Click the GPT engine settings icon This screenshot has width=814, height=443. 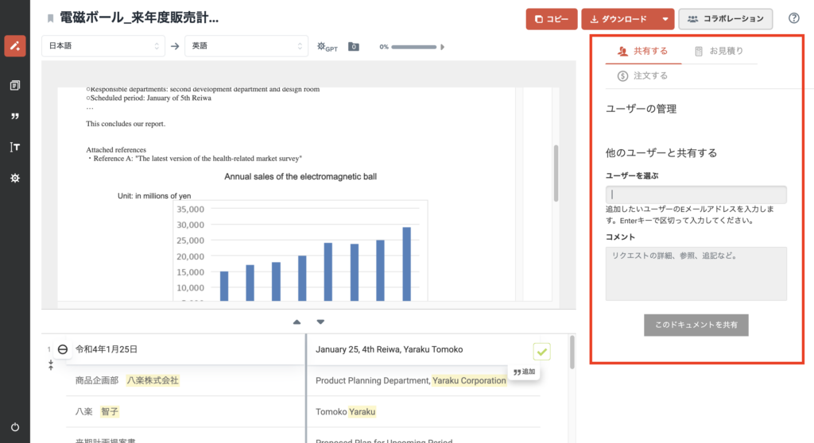(327, 47)
